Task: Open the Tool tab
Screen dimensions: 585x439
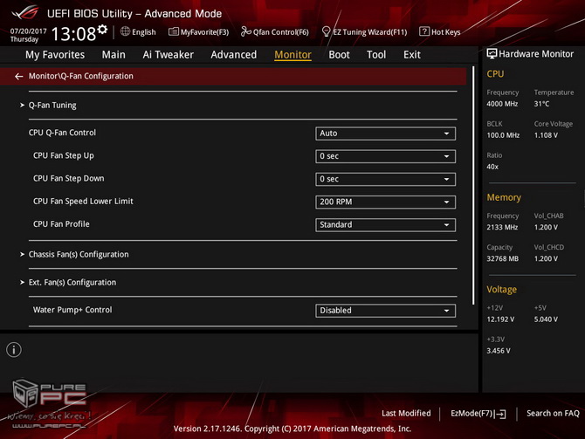Action: [x=376, y=55]
